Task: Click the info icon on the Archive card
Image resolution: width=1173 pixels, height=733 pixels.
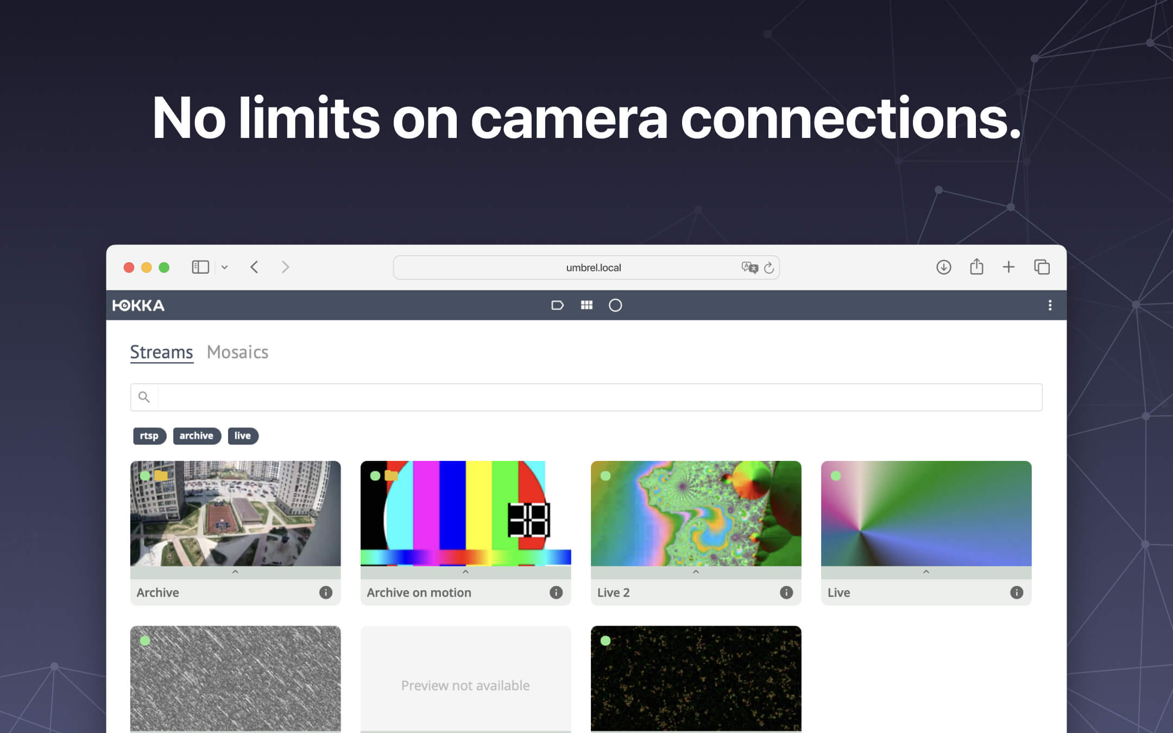Action: [326, 592]
